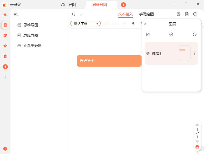This screenshot has width=204, height=154.
Task: Click the app logo avatar
Action: [5, 5]
